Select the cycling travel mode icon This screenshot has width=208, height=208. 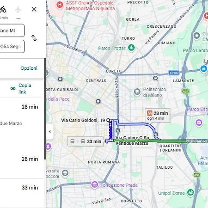(x=3, y=10)
